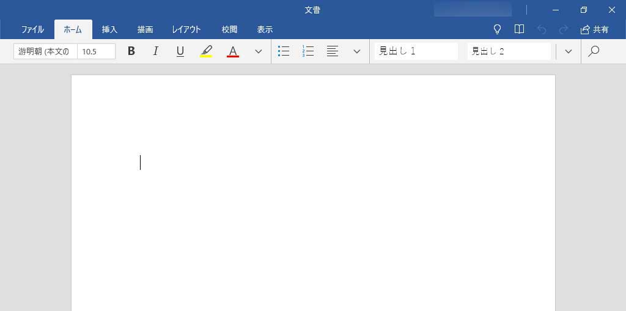Click the Undo arrow
The height and width of the screenshot is (311, 626).
pyautogui.click(x=541, y=29)
